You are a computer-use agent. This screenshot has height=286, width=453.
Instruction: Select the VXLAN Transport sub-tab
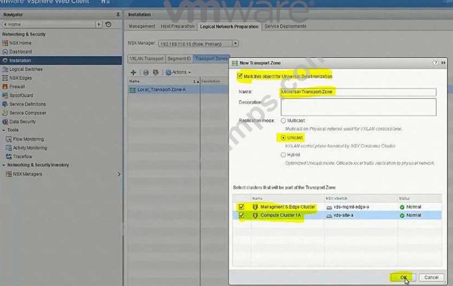[x=146, y=59]
